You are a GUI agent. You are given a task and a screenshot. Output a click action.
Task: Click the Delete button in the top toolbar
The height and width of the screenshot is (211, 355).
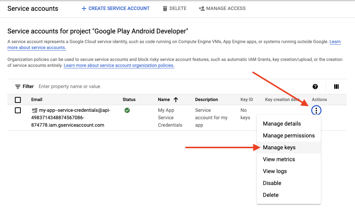pyautogui.click(x=175, y=9)
